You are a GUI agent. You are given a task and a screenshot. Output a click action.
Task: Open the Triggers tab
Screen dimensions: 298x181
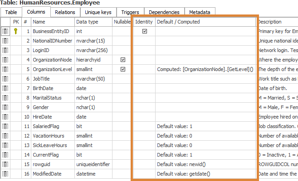point(130,12)
